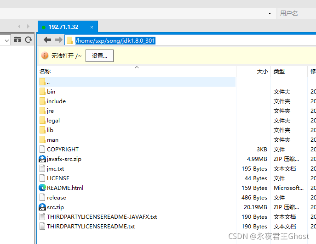This screenshot has width=316, height=244.
Task: Click the 用户名 input field
Action: (x=296, y=13)
